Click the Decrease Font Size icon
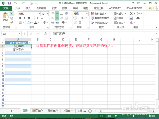This screenshot has width=159, height=119. pyautogui.click(x=42, y=18)
